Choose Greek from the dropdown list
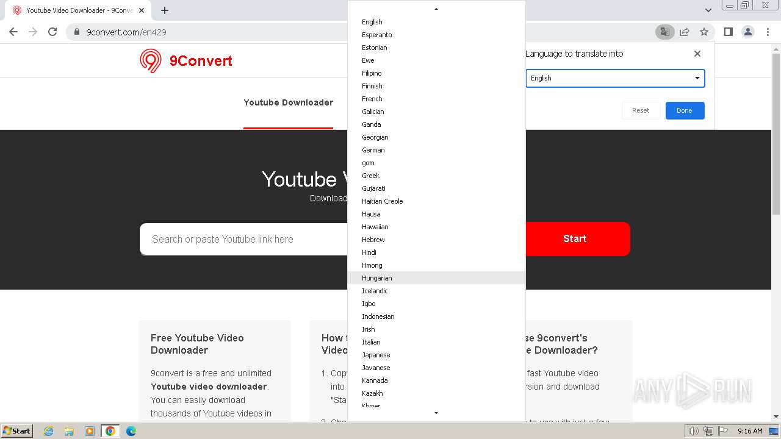Viewport: 781px width, 439px height. pyautogui.click(x=436, y=176)
